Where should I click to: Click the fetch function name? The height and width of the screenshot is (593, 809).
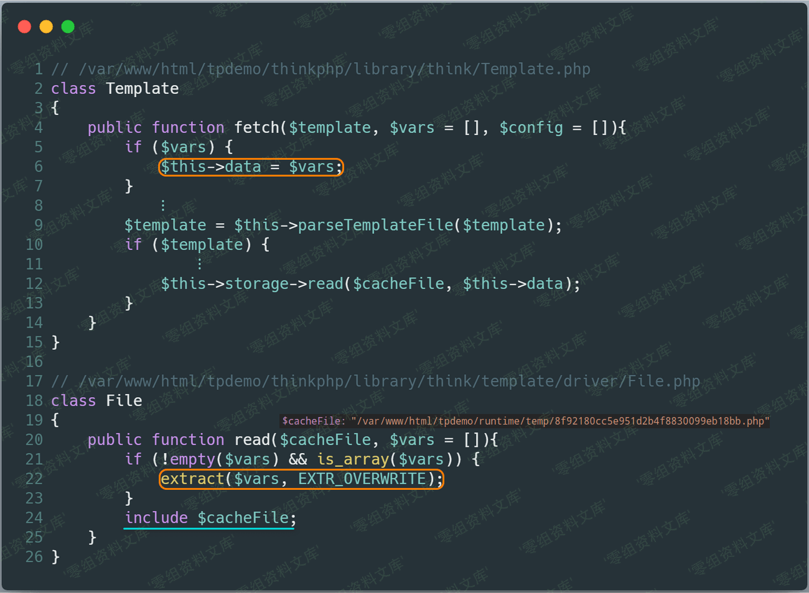click(256, 127)
